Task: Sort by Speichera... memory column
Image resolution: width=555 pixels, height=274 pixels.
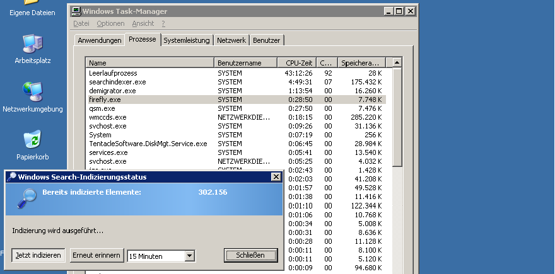Action: click(361, 63)
